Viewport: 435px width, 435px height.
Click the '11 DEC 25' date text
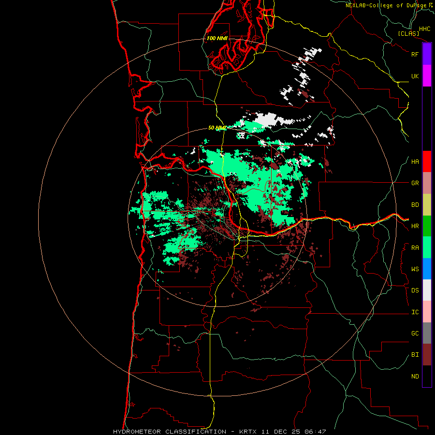click(x=282, y=432)
